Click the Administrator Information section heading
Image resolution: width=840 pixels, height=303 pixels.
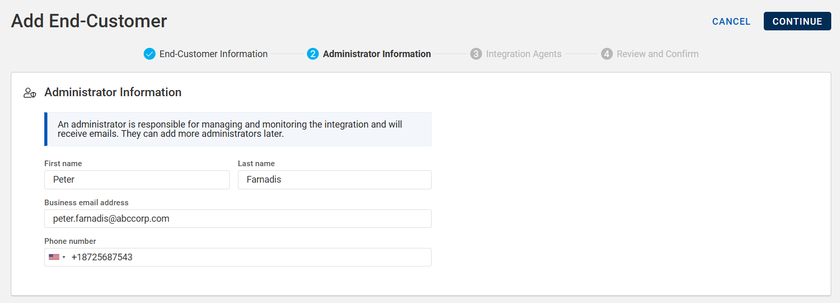113,92
